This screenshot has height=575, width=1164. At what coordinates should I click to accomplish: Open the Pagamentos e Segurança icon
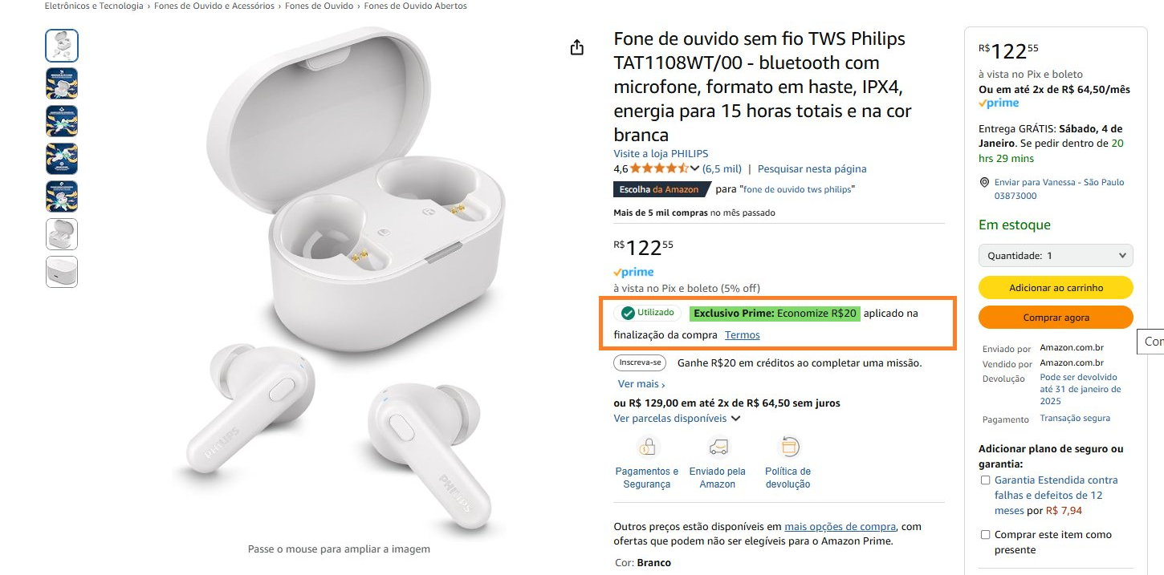pos(647,447)
